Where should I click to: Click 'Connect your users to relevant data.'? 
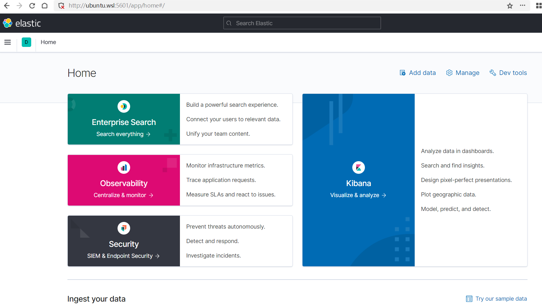[233, 119]
